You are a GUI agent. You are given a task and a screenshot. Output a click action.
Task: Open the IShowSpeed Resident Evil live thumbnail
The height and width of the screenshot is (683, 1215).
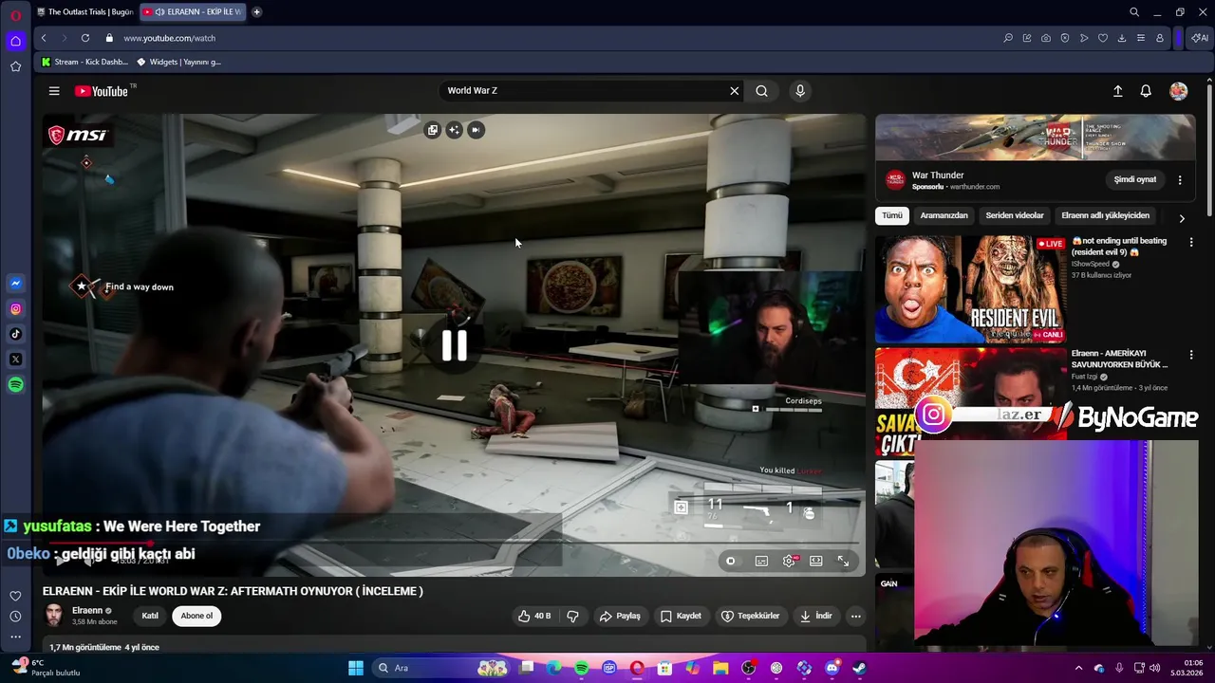tap(970, 289)
